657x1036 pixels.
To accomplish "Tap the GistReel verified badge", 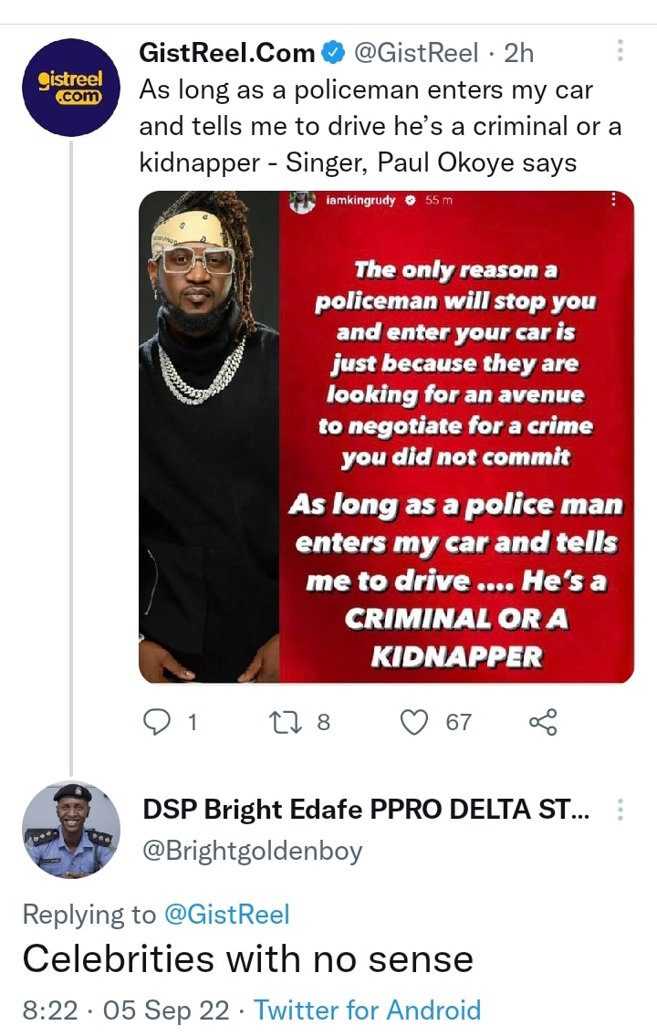I will click(334, 54).
